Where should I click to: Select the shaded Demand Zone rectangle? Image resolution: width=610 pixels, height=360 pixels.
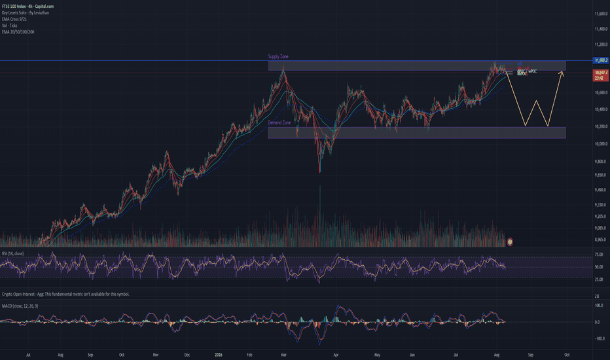pyautogui.click(x=417, y=133)
